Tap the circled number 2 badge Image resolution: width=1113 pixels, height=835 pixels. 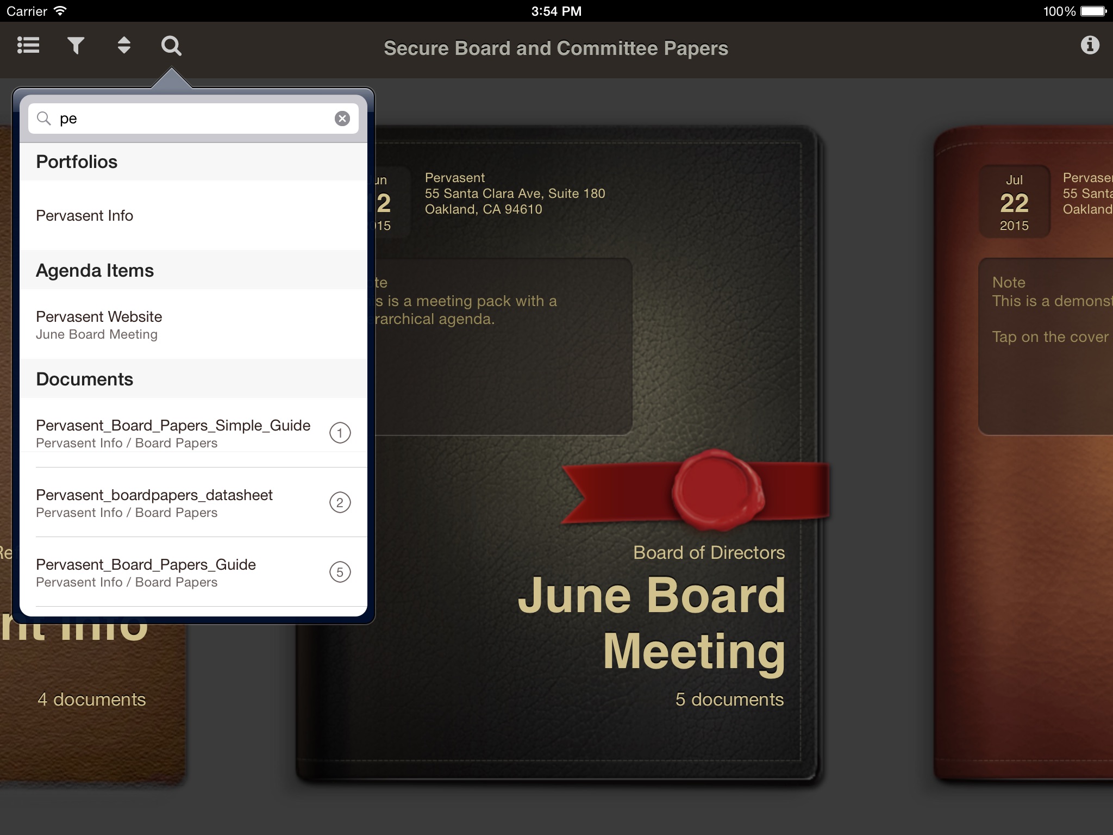coord(340,503)
